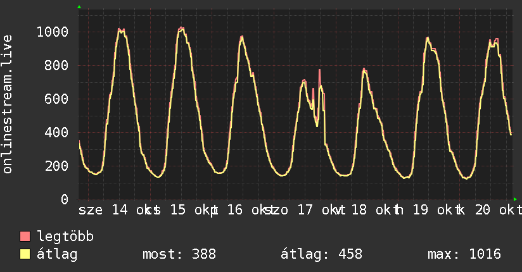Click the szo 17 okt date label

307,210
